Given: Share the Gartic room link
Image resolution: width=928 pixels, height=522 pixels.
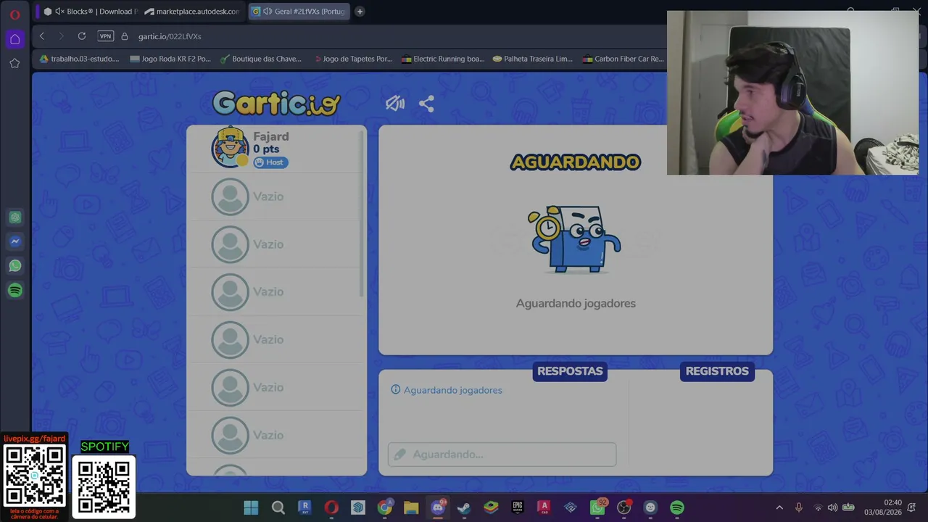Looking at the screenshot, I should coord(426,104).
